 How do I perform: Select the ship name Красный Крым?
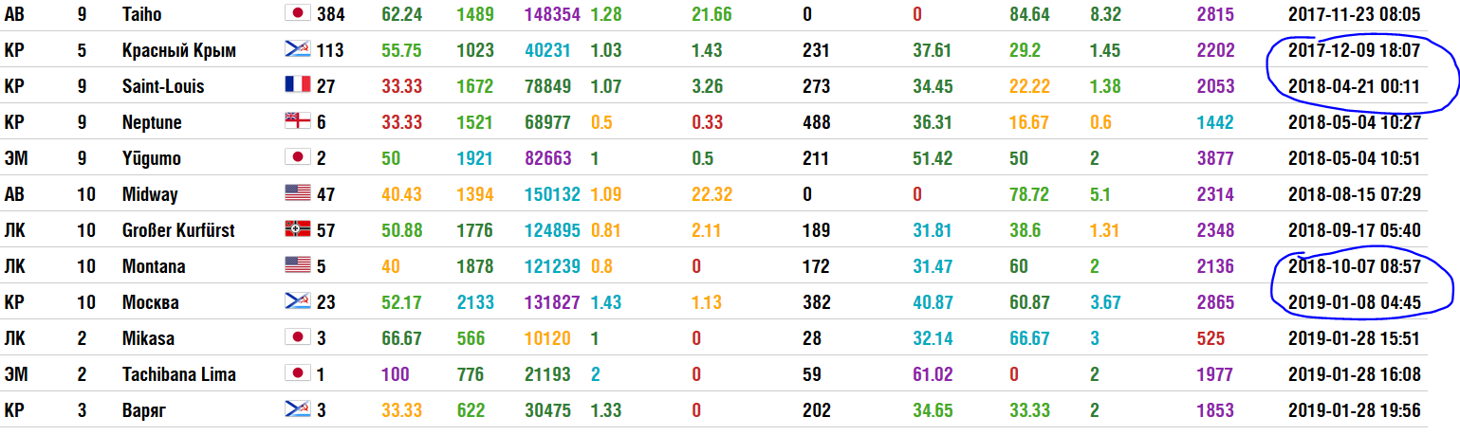pos(179,50)
